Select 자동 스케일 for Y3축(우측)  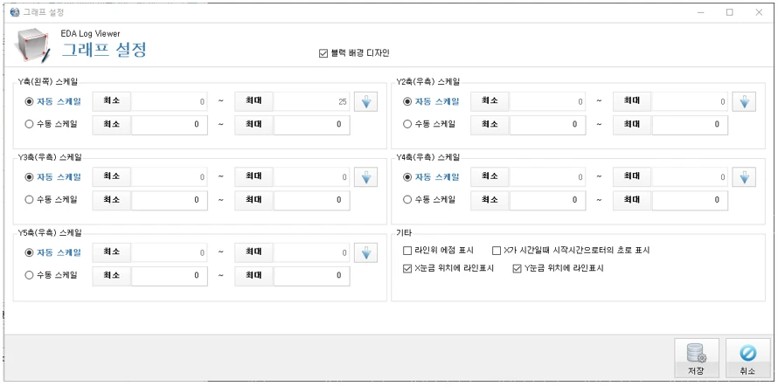(x=53, y=177)
